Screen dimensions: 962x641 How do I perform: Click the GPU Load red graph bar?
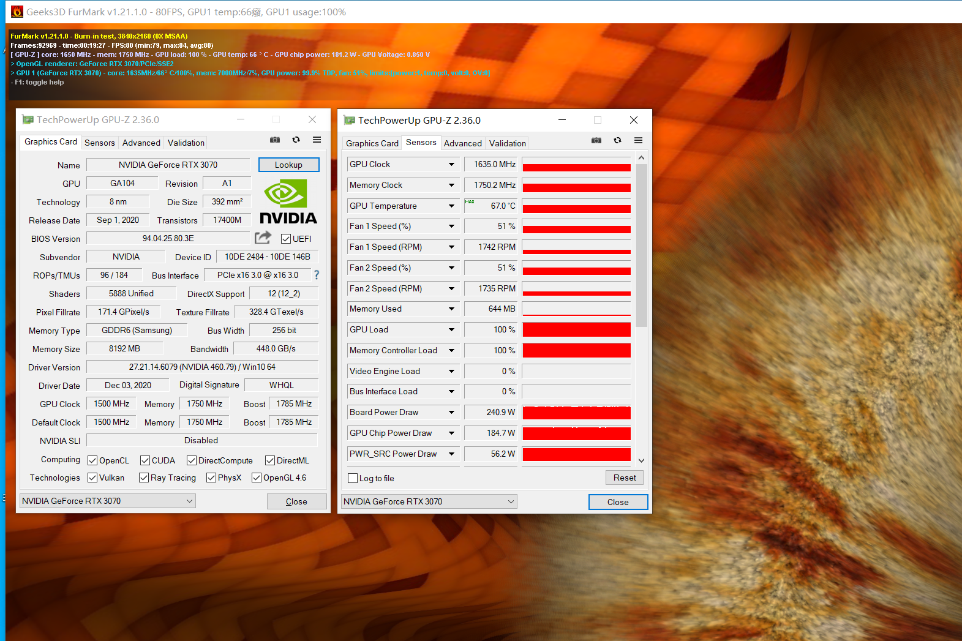576,329
